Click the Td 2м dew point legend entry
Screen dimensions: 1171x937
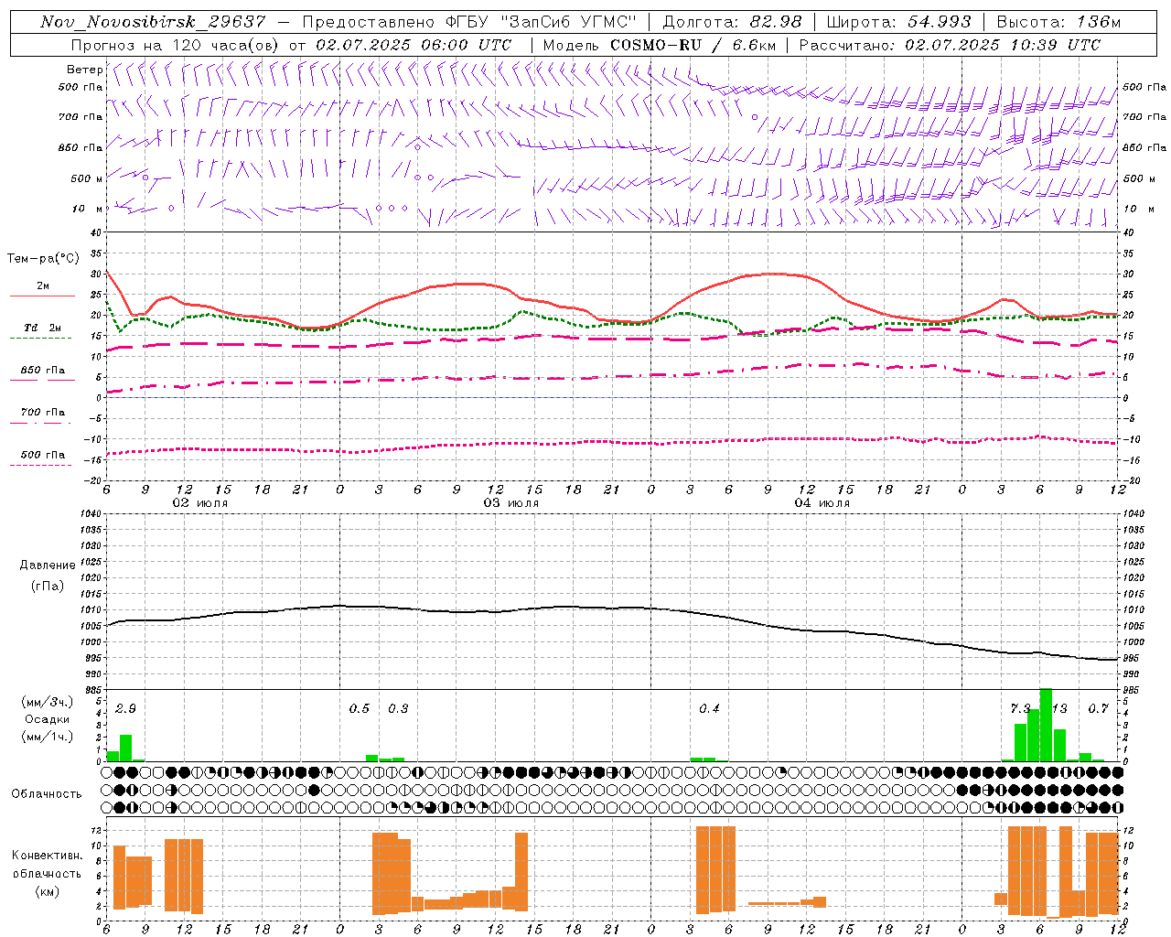43,328
